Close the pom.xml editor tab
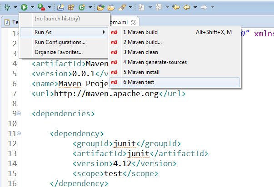274x187 pixels. [133, 22]
